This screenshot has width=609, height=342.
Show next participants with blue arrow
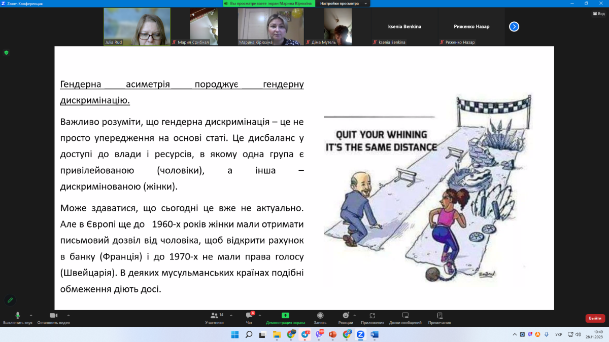coord(514,27)
